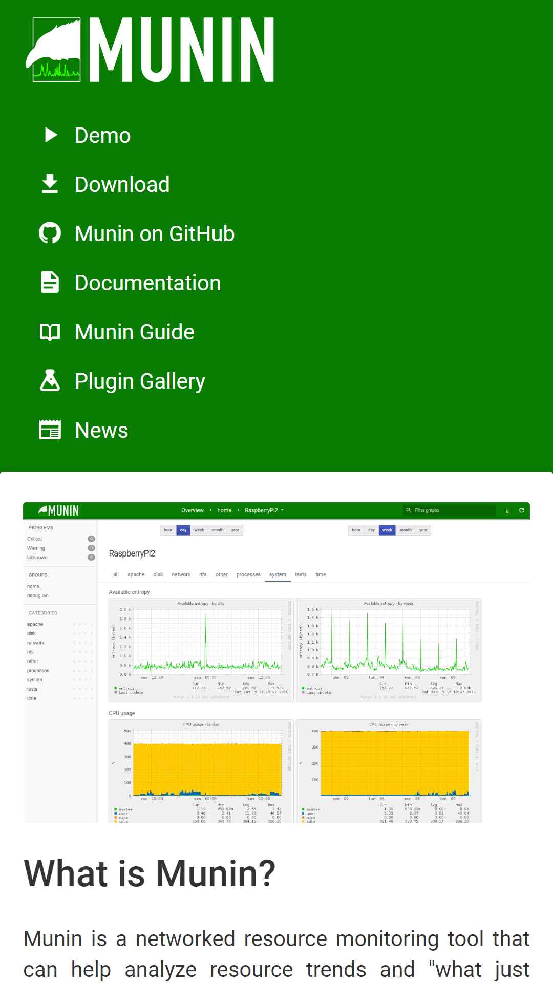The width and height of the screenshot is (553, 983).
Task: Click the GitHub octocat icon
Action: (x=50, y=233)
